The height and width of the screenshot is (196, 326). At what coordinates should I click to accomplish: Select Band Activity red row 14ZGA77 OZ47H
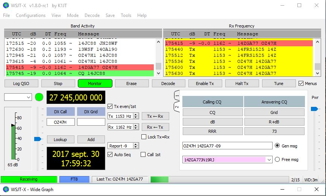(x=80, y=67)
